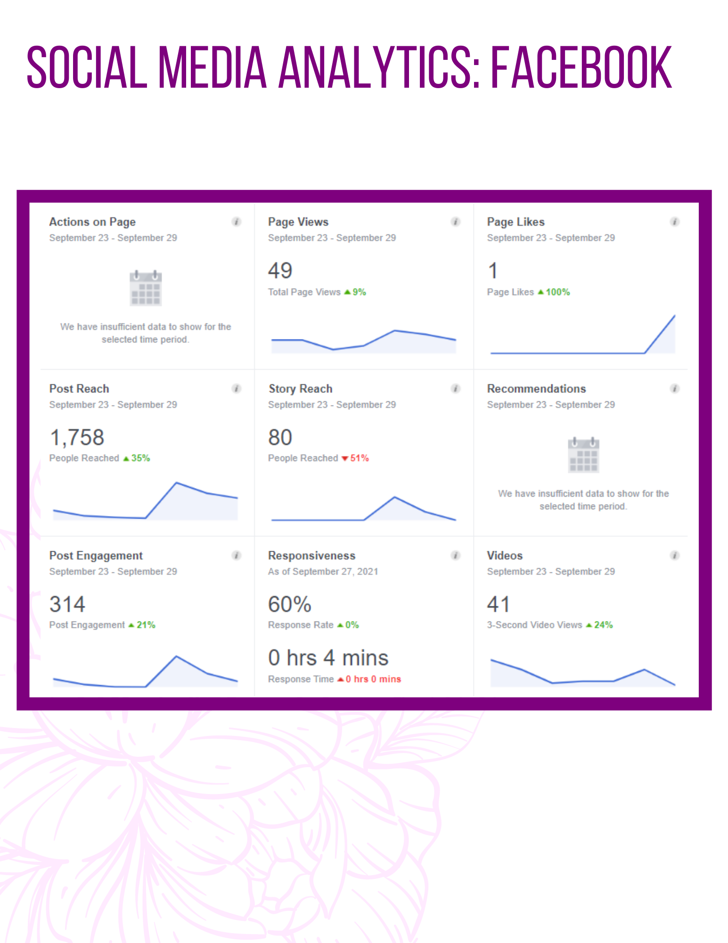Click the red 0 hrs 0 mins change
The image size is (728, 943).
(x=369, y=679)
